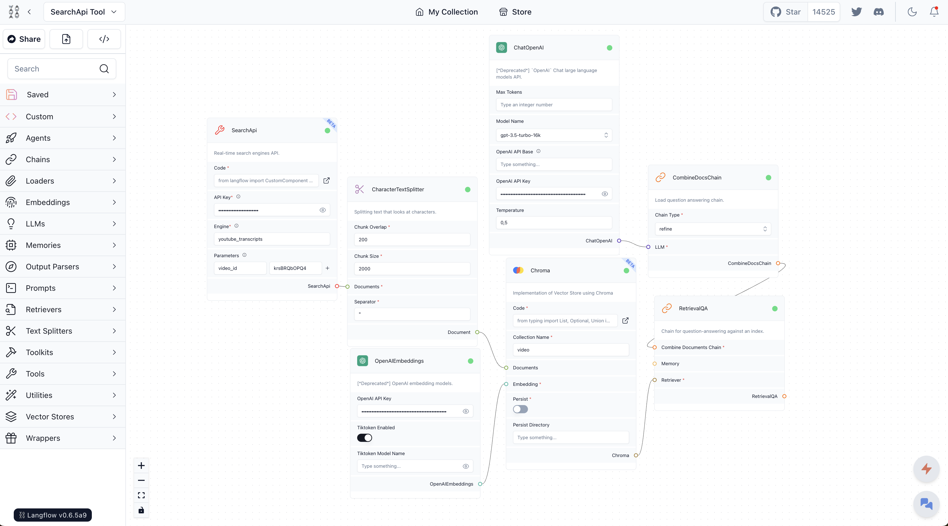
Task: Expand the Agents category
Action: tap(63, 138)
